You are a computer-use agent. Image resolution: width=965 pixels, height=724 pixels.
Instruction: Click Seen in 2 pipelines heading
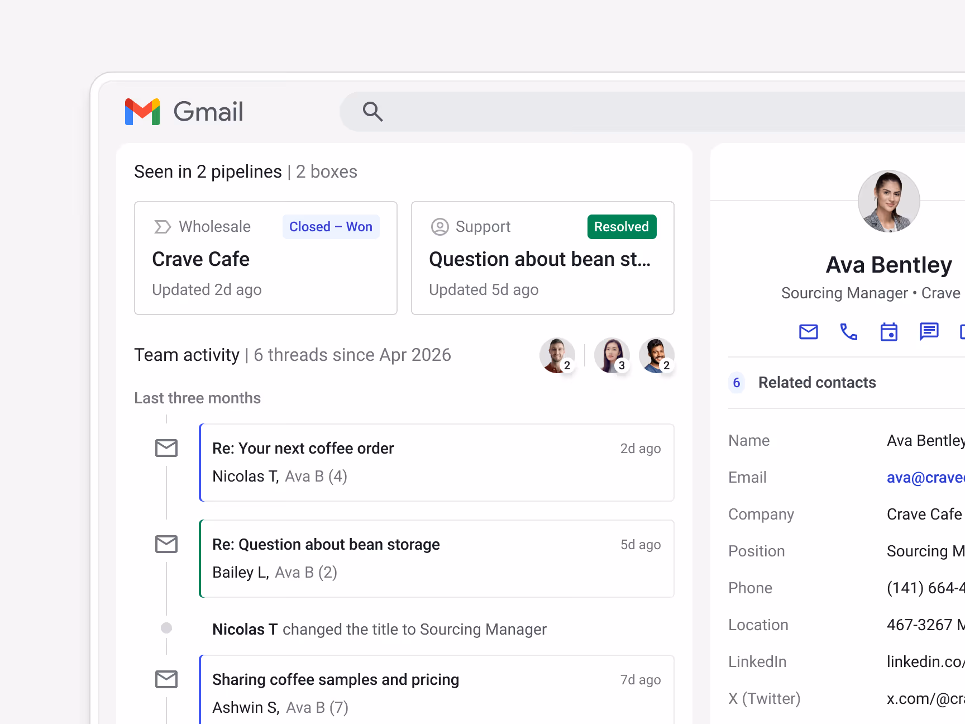click(208, 172)
